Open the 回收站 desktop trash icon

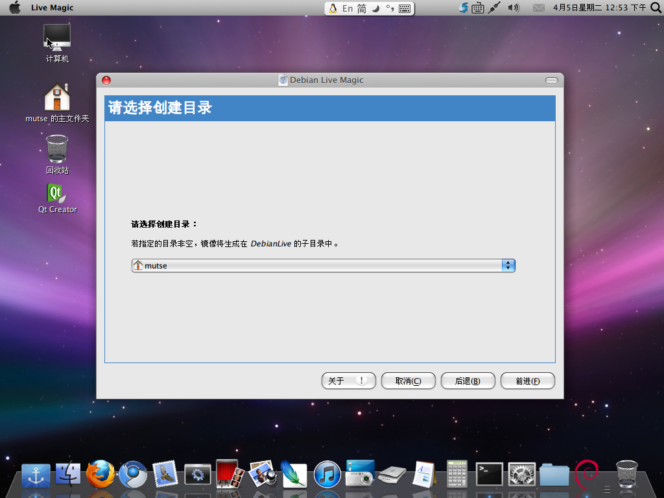57,154
